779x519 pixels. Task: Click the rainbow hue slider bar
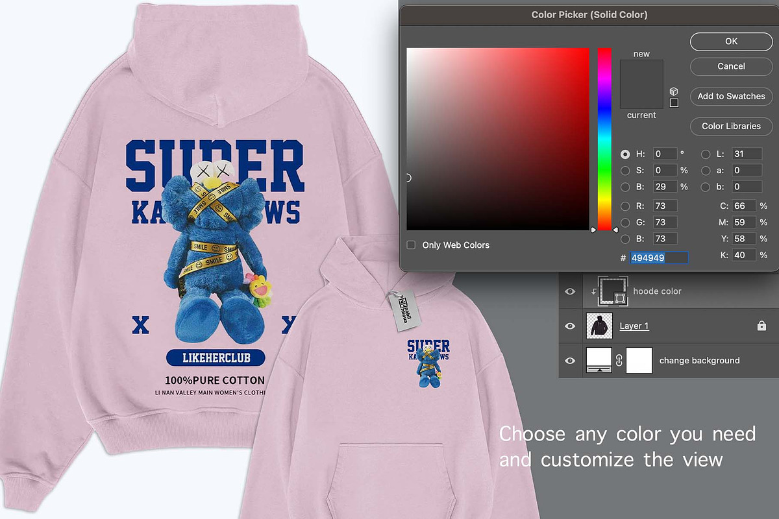[x=604, y=139]
